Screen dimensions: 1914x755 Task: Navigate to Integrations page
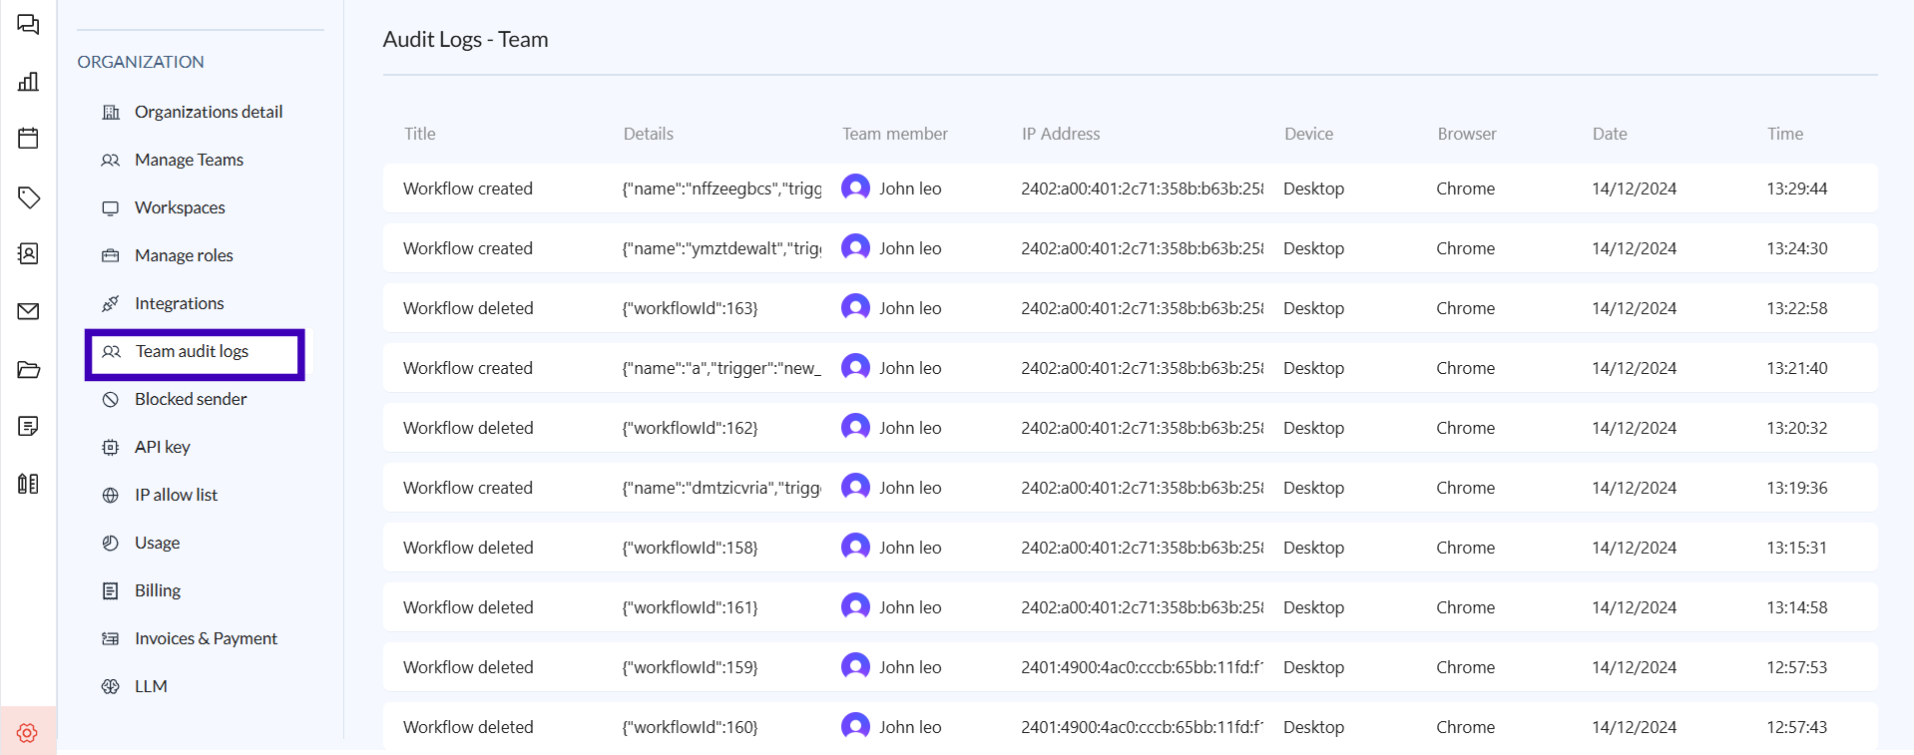(179, 303)
